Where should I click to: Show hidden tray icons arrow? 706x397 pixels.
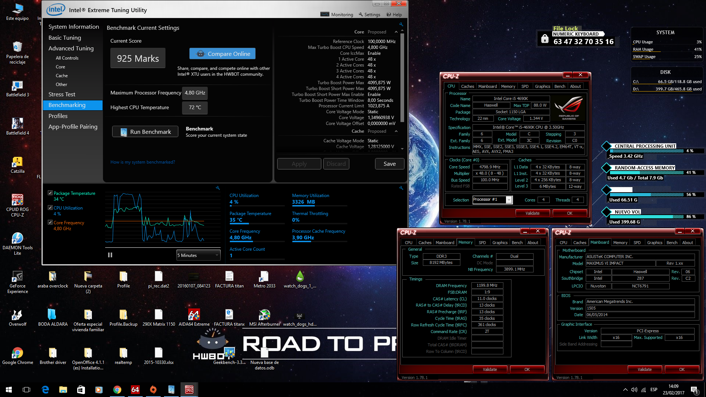tap(625, 390)
